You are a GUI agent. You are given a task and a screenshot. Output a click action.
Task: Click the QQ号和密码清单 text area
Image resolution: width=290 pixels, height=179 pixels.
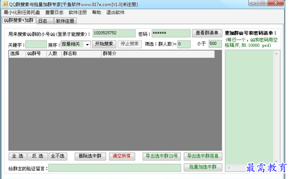click(x=249, y=107)
